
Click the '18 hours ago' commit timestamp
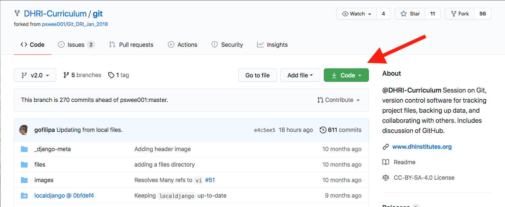click(296, 130)
